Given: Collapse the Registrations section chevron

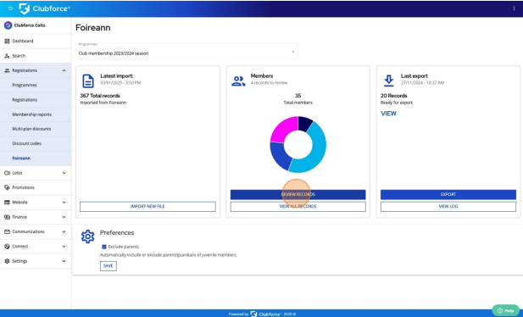Looking at the screenshot, I should tap(64, 70).
